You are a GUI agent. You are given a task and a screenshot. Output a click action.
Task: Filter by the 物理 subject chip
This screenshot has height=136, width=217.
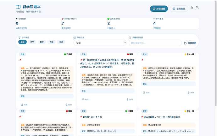[x=51, y=42]
